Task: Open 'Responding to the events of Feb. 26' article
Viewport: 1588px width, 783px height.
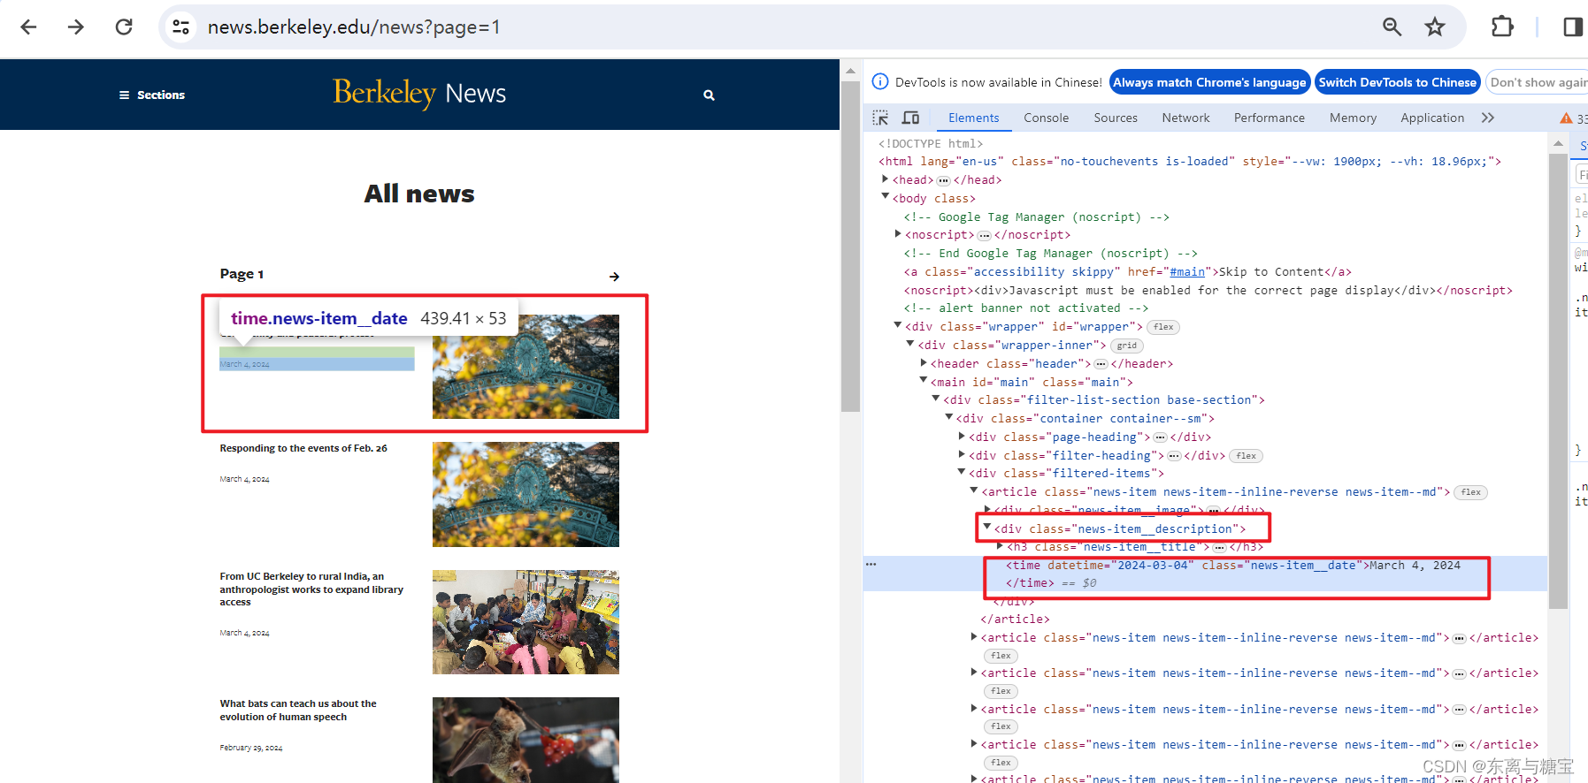Action: click(x=303, y=448)
